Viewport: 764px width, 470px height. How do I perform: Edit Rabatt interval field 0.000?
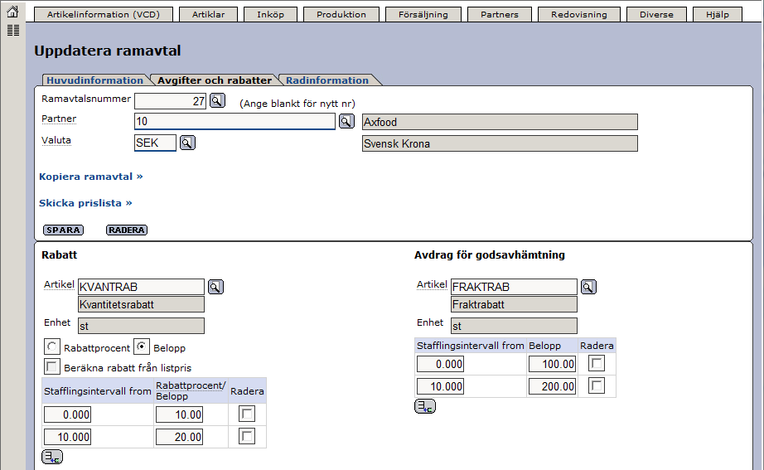(x=68, y=414)
